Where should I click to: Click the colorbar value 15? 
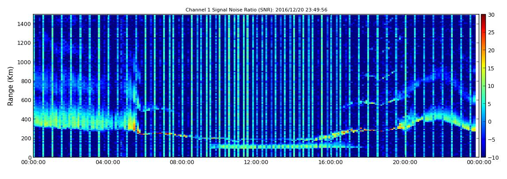click(x=491, y=68)
